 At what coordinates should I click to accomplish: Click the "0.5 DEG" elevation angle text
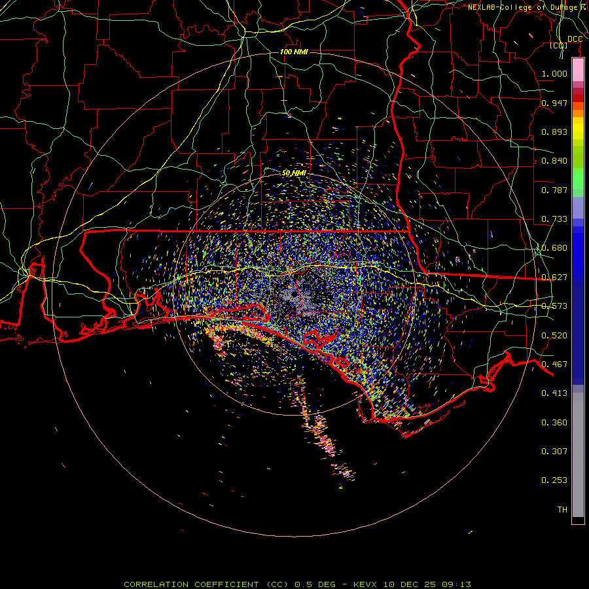click(x=315, y=584)
